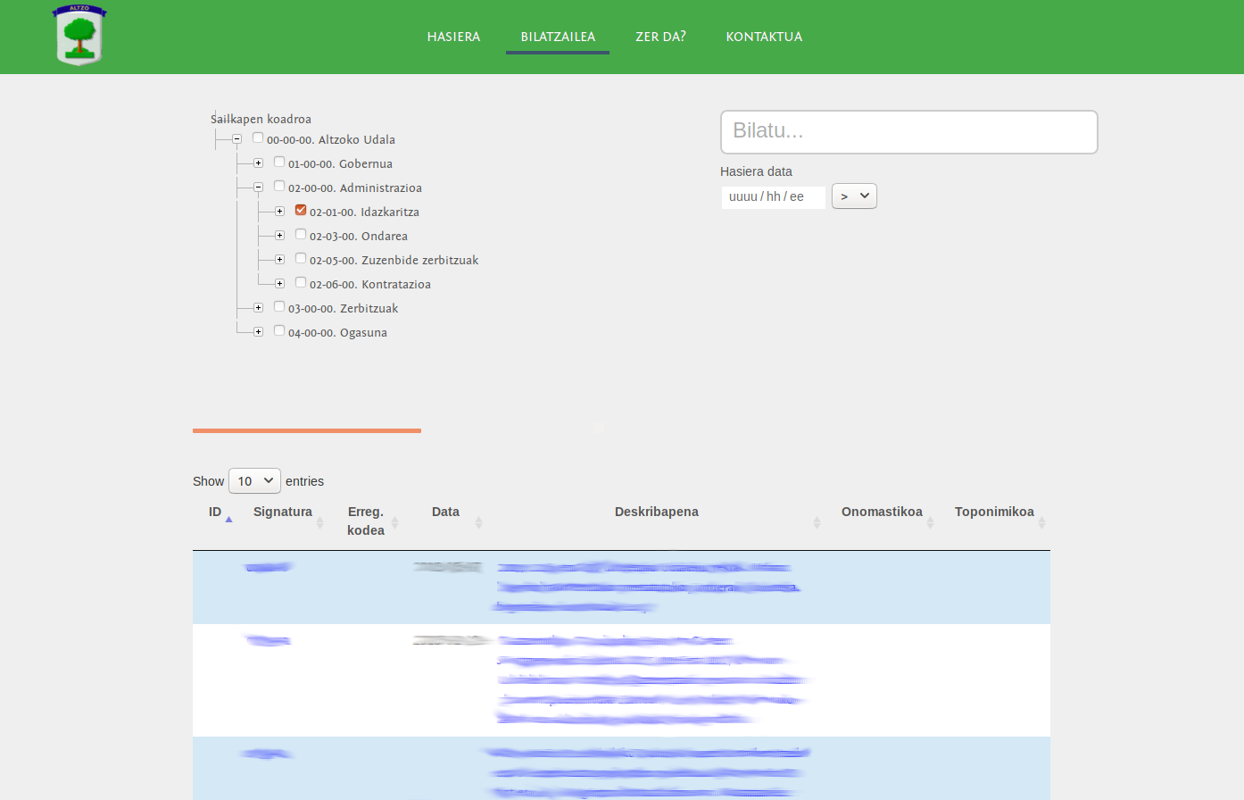Click the Bilatu search input field
The height and width of the screenshot is (800, 1244).
pos(908,132)
